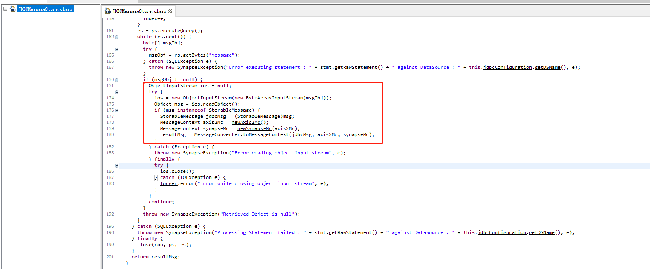The image size is (650, 269).
Task: Click 'Error reading object input stream' string
Action: point(282,153)
